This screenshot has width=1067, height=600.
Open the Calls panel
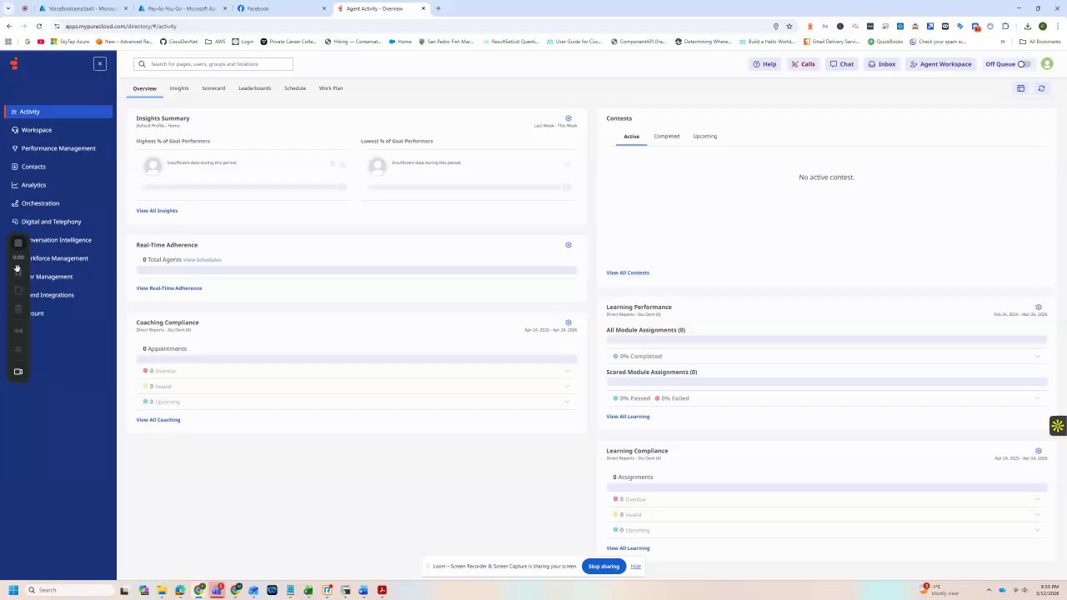(803, 64)
